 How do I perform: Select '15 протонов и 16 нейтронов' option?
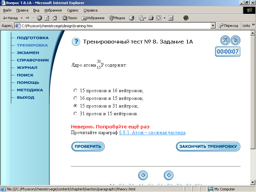click(75, 91)
